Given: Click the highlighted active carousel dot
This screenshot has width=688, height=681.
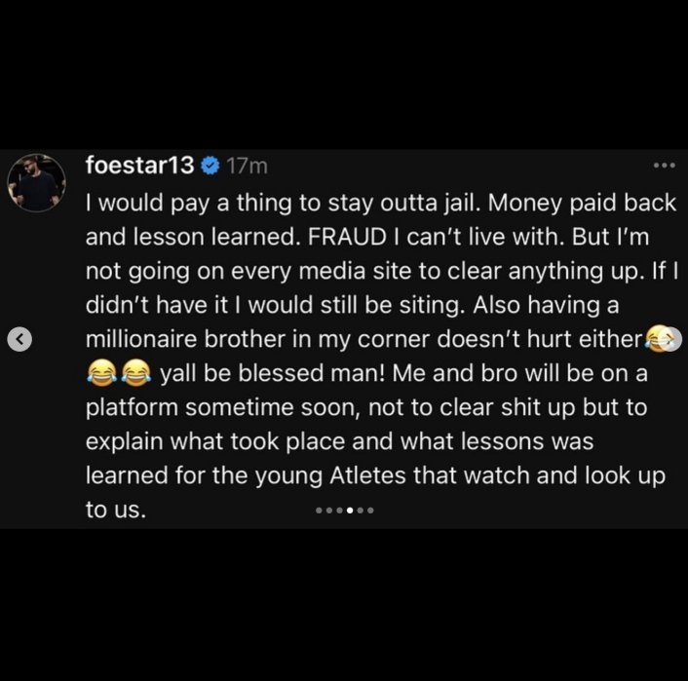Looking at the screenshot, I should coord(350,511).
